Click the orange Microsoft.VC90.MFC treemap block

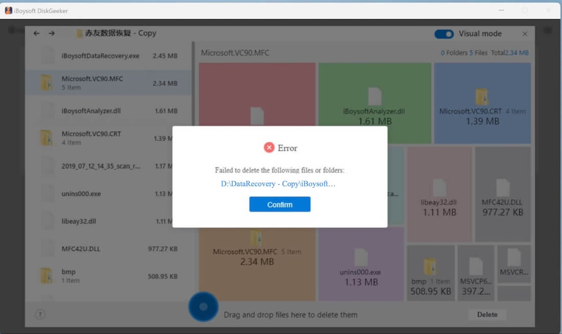click(257, 264)
